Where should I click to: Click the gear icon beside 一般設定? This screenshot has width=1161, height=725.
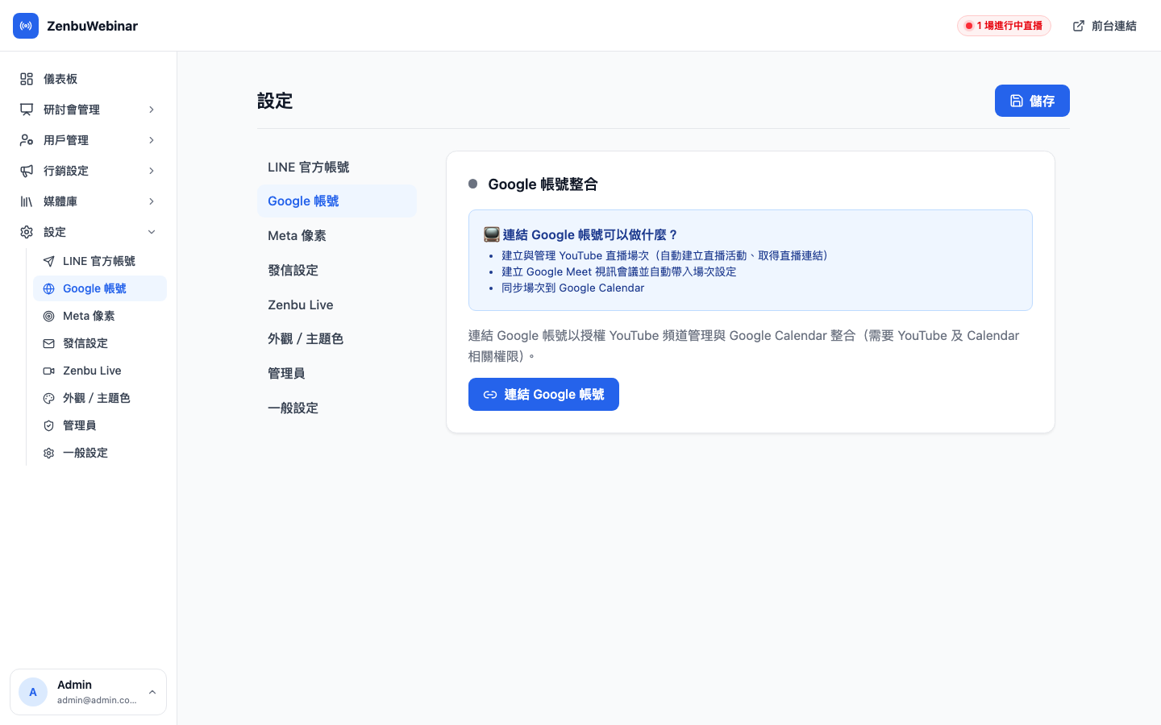49,453
